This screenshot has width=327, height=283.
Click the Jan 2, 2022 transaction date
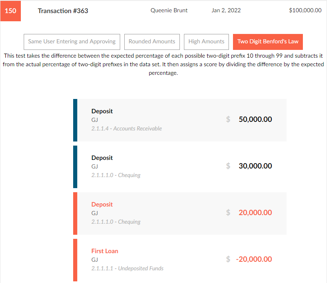point(226,11)
